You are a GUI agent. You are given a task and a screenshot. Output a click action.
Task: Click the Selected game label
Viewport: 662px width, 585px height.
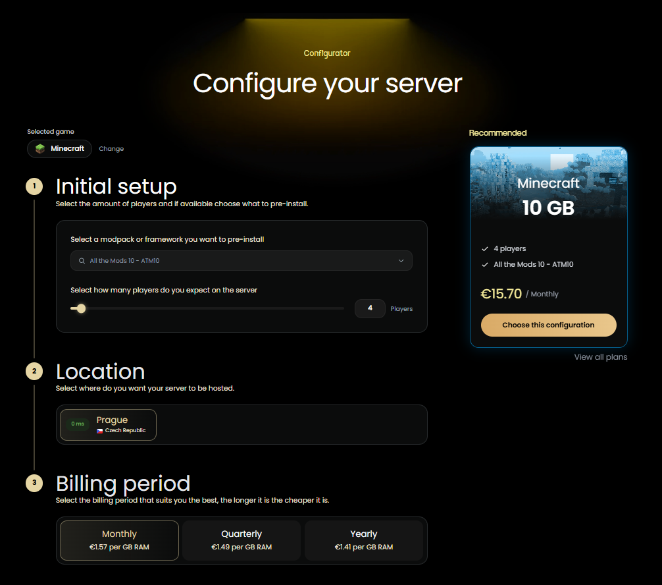pyautogui.click(x=51, y=132)
